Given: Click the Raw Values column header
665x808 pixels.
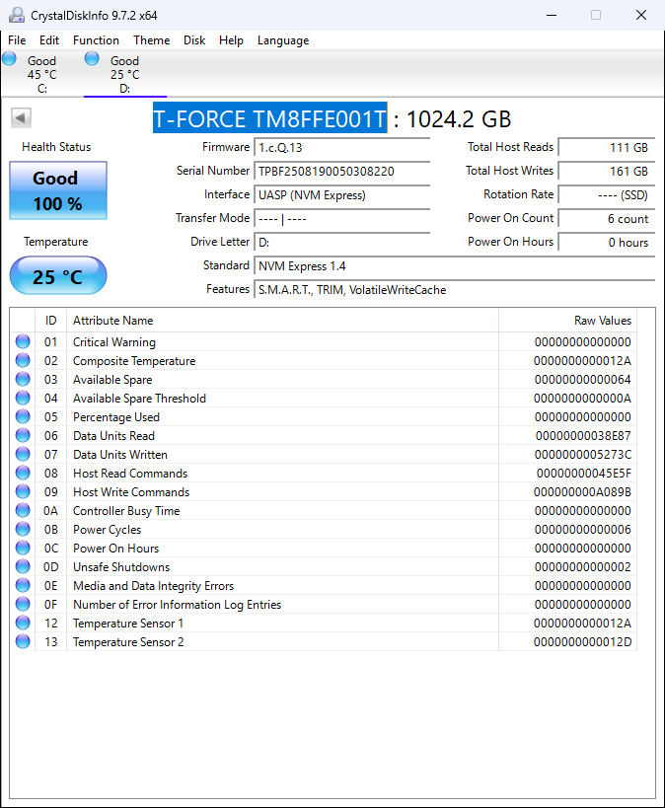Looking at the screenshot, I should pyautogui.click(x=568, y=321).
